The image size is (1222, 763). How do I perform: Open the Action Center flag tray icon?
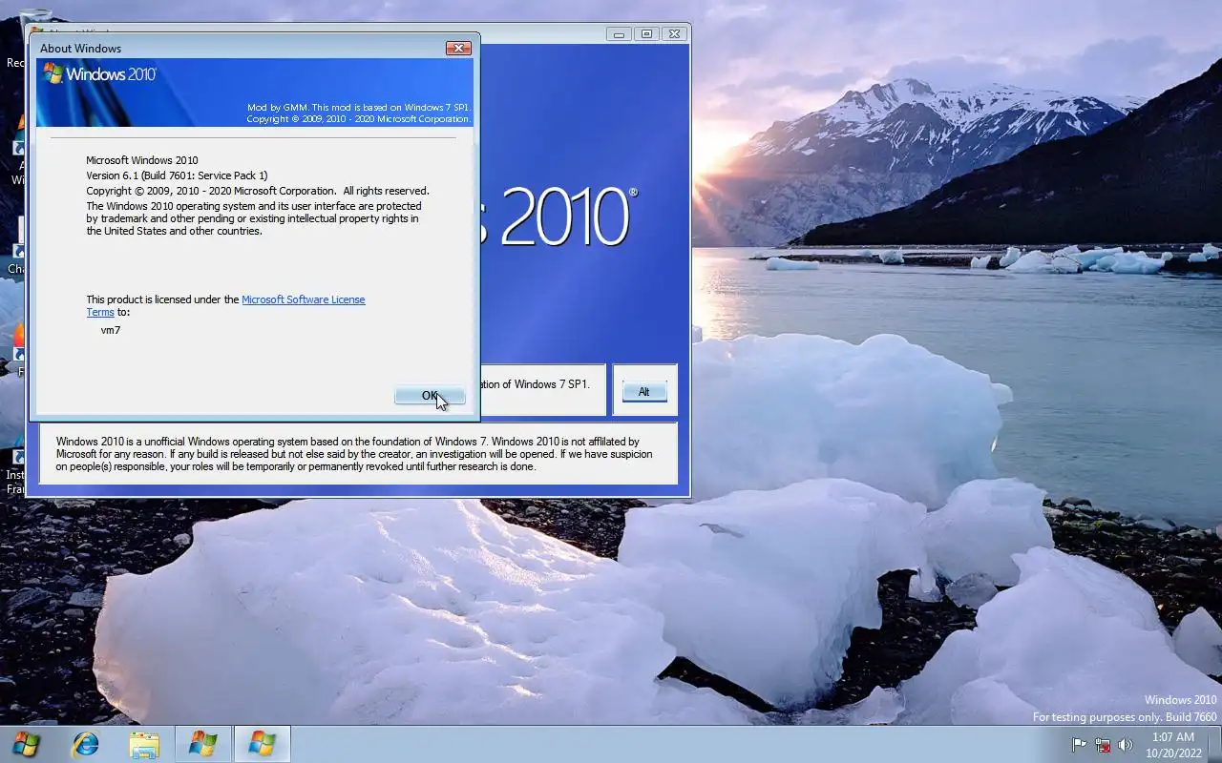click(x=1080, y=745)
